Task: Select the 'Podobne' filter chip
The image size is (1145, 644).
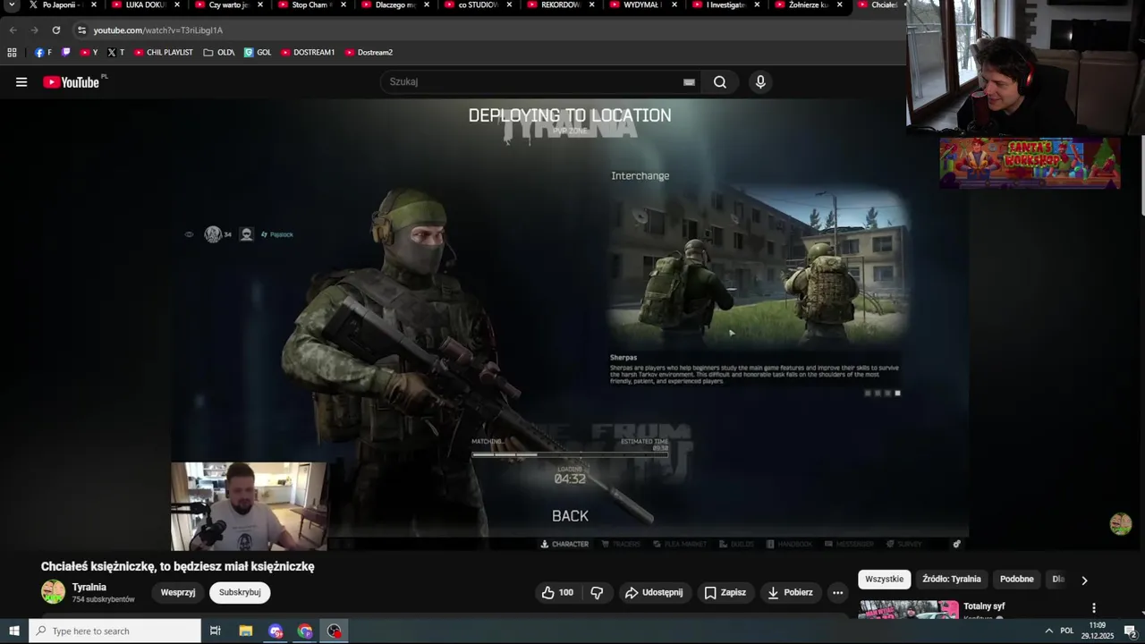Action: click(x=1017, y=580)
